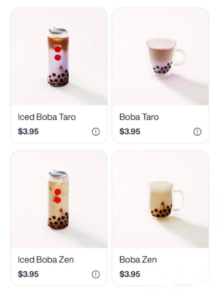The image size is (219, 292).
Task: Click the $3.95 price under Boba Taro
Action: pyautogui.click(x=130, y=132)
